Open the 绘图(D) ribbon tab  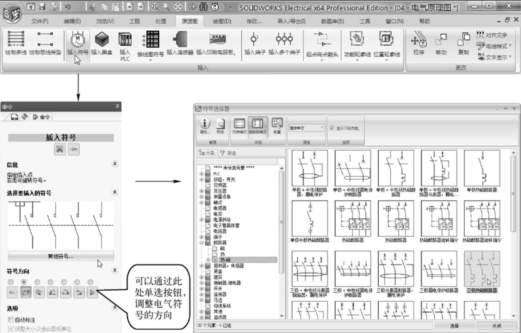pyautogui.click(x=222, y=21)
